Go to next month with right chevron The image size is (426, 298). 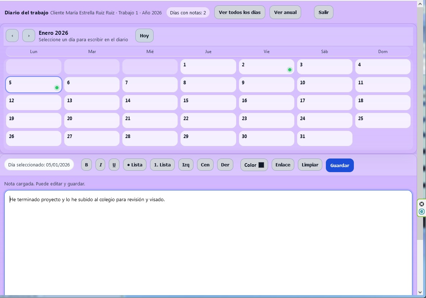coord(29,36)
